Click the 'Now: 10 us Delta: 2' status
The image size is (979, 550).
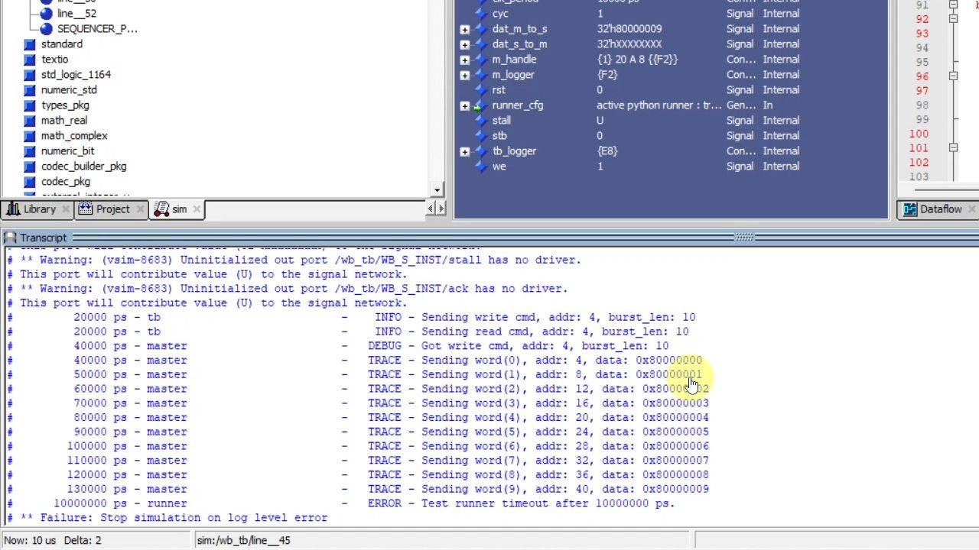click(x=53, y=540)
